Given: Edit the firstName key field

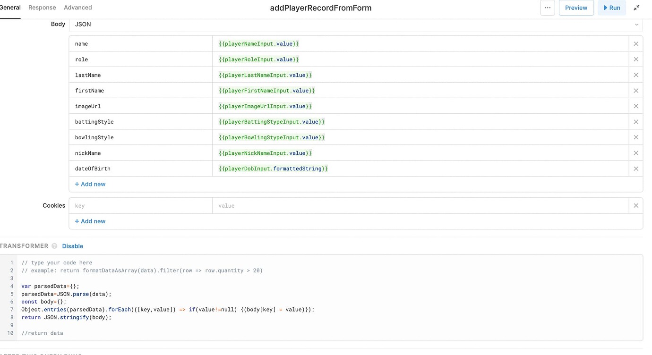Looking at the screenshot, I should (x=141, y=91).
